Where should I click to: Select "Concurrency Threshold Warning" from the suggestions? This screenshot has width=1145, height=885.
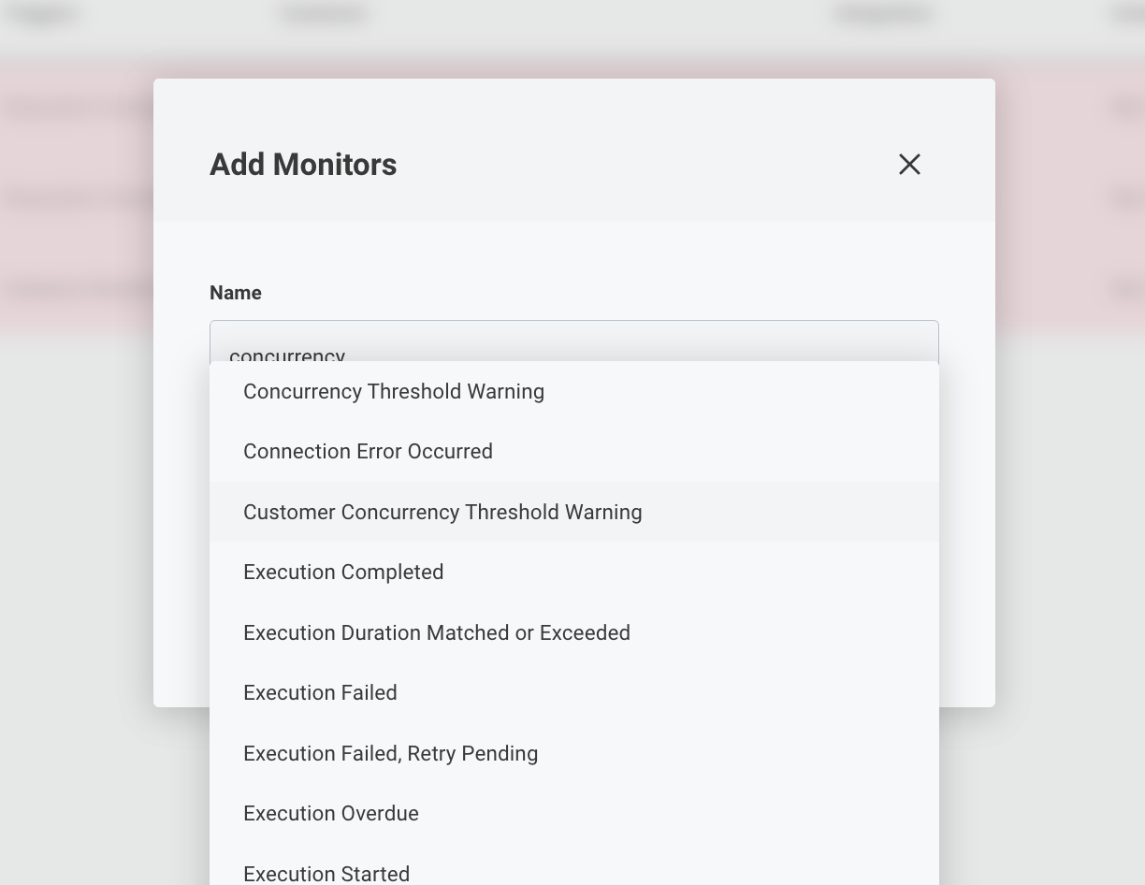[393, 391]
